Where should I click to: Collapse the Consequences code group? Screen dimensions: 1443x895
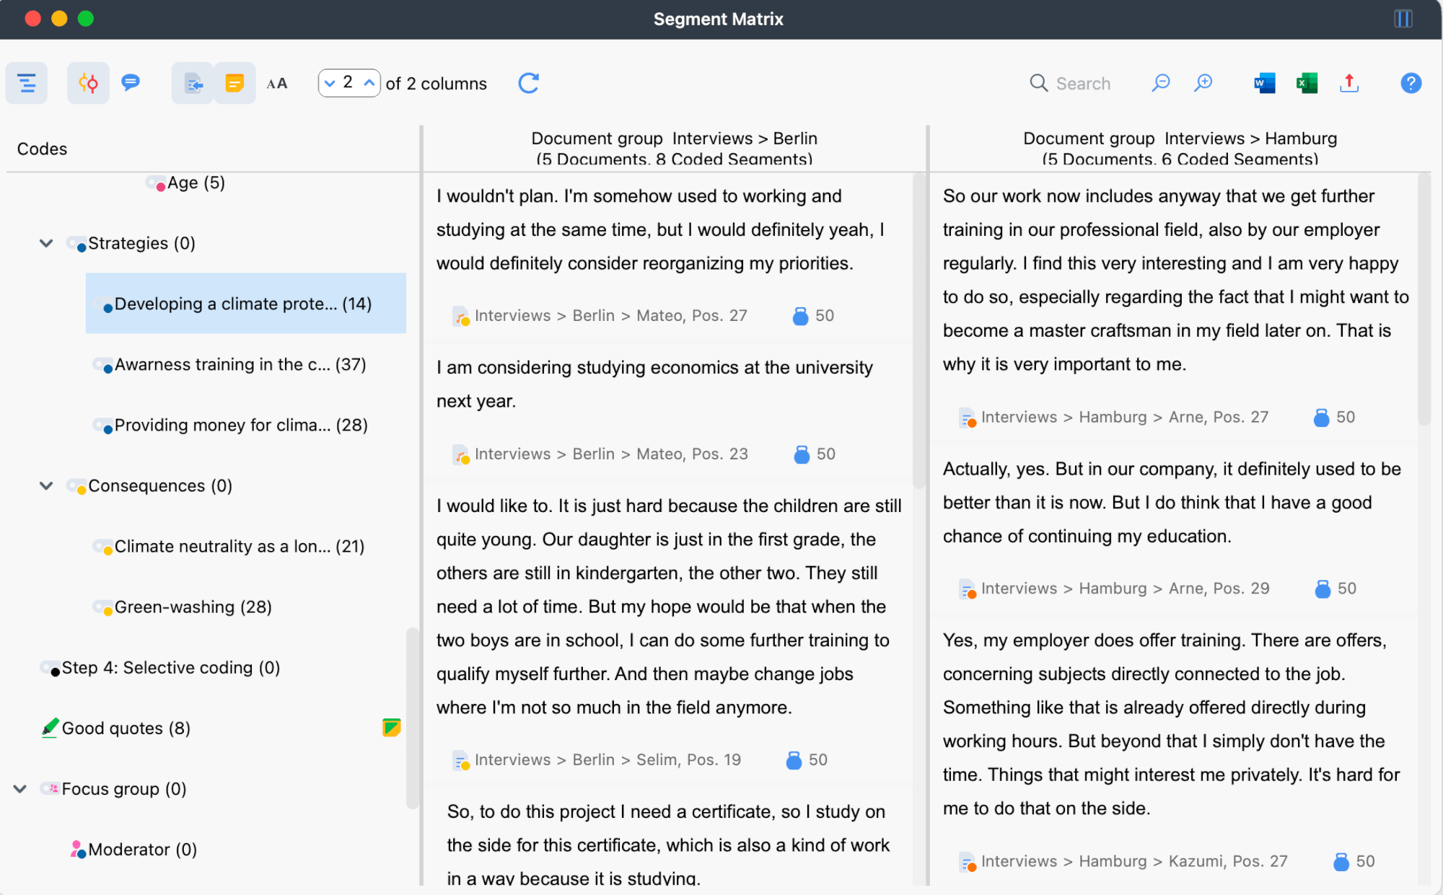click(x=46, y=485)
